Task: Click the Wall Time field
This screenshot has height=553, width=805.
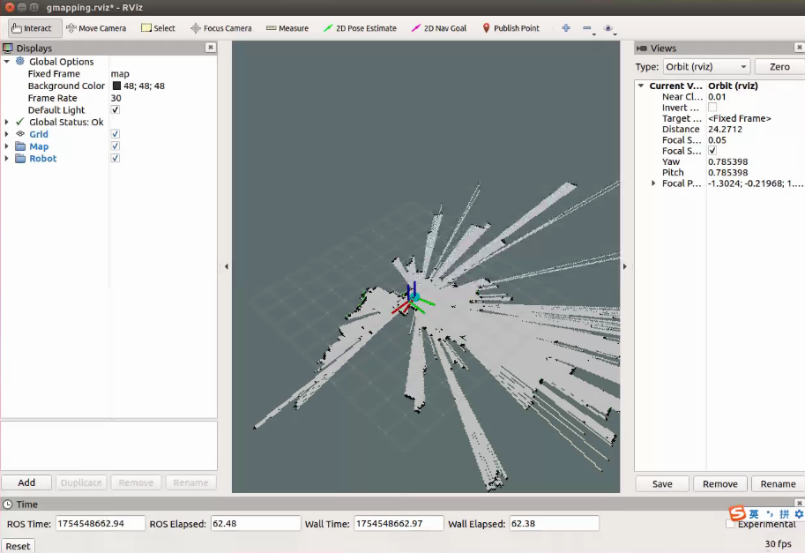Action: [x=399, y=523]
